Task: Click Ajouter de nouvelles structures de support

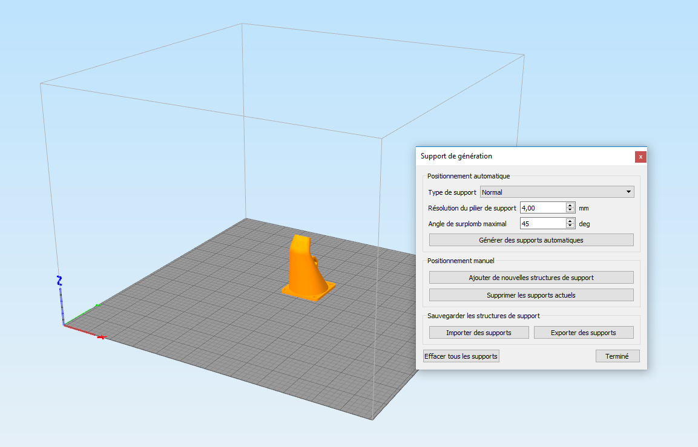Action: pyautogui.click(x=531, y=278)
